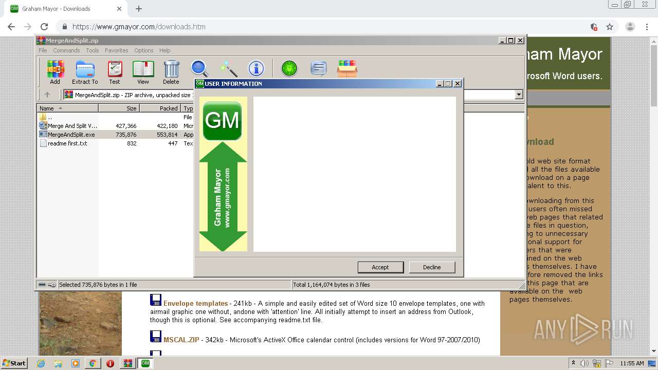658x370 pixels.
Task: Open Internet Explorer from the taskbar
Action: point(41,363)
